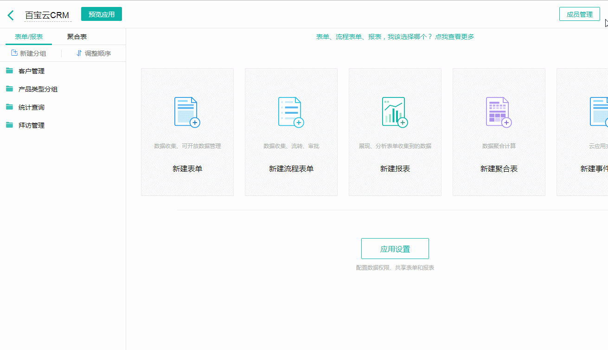Click the 预览应用 button
The height and width of the screenshot is (350, 608).
[x=101, y=14]
